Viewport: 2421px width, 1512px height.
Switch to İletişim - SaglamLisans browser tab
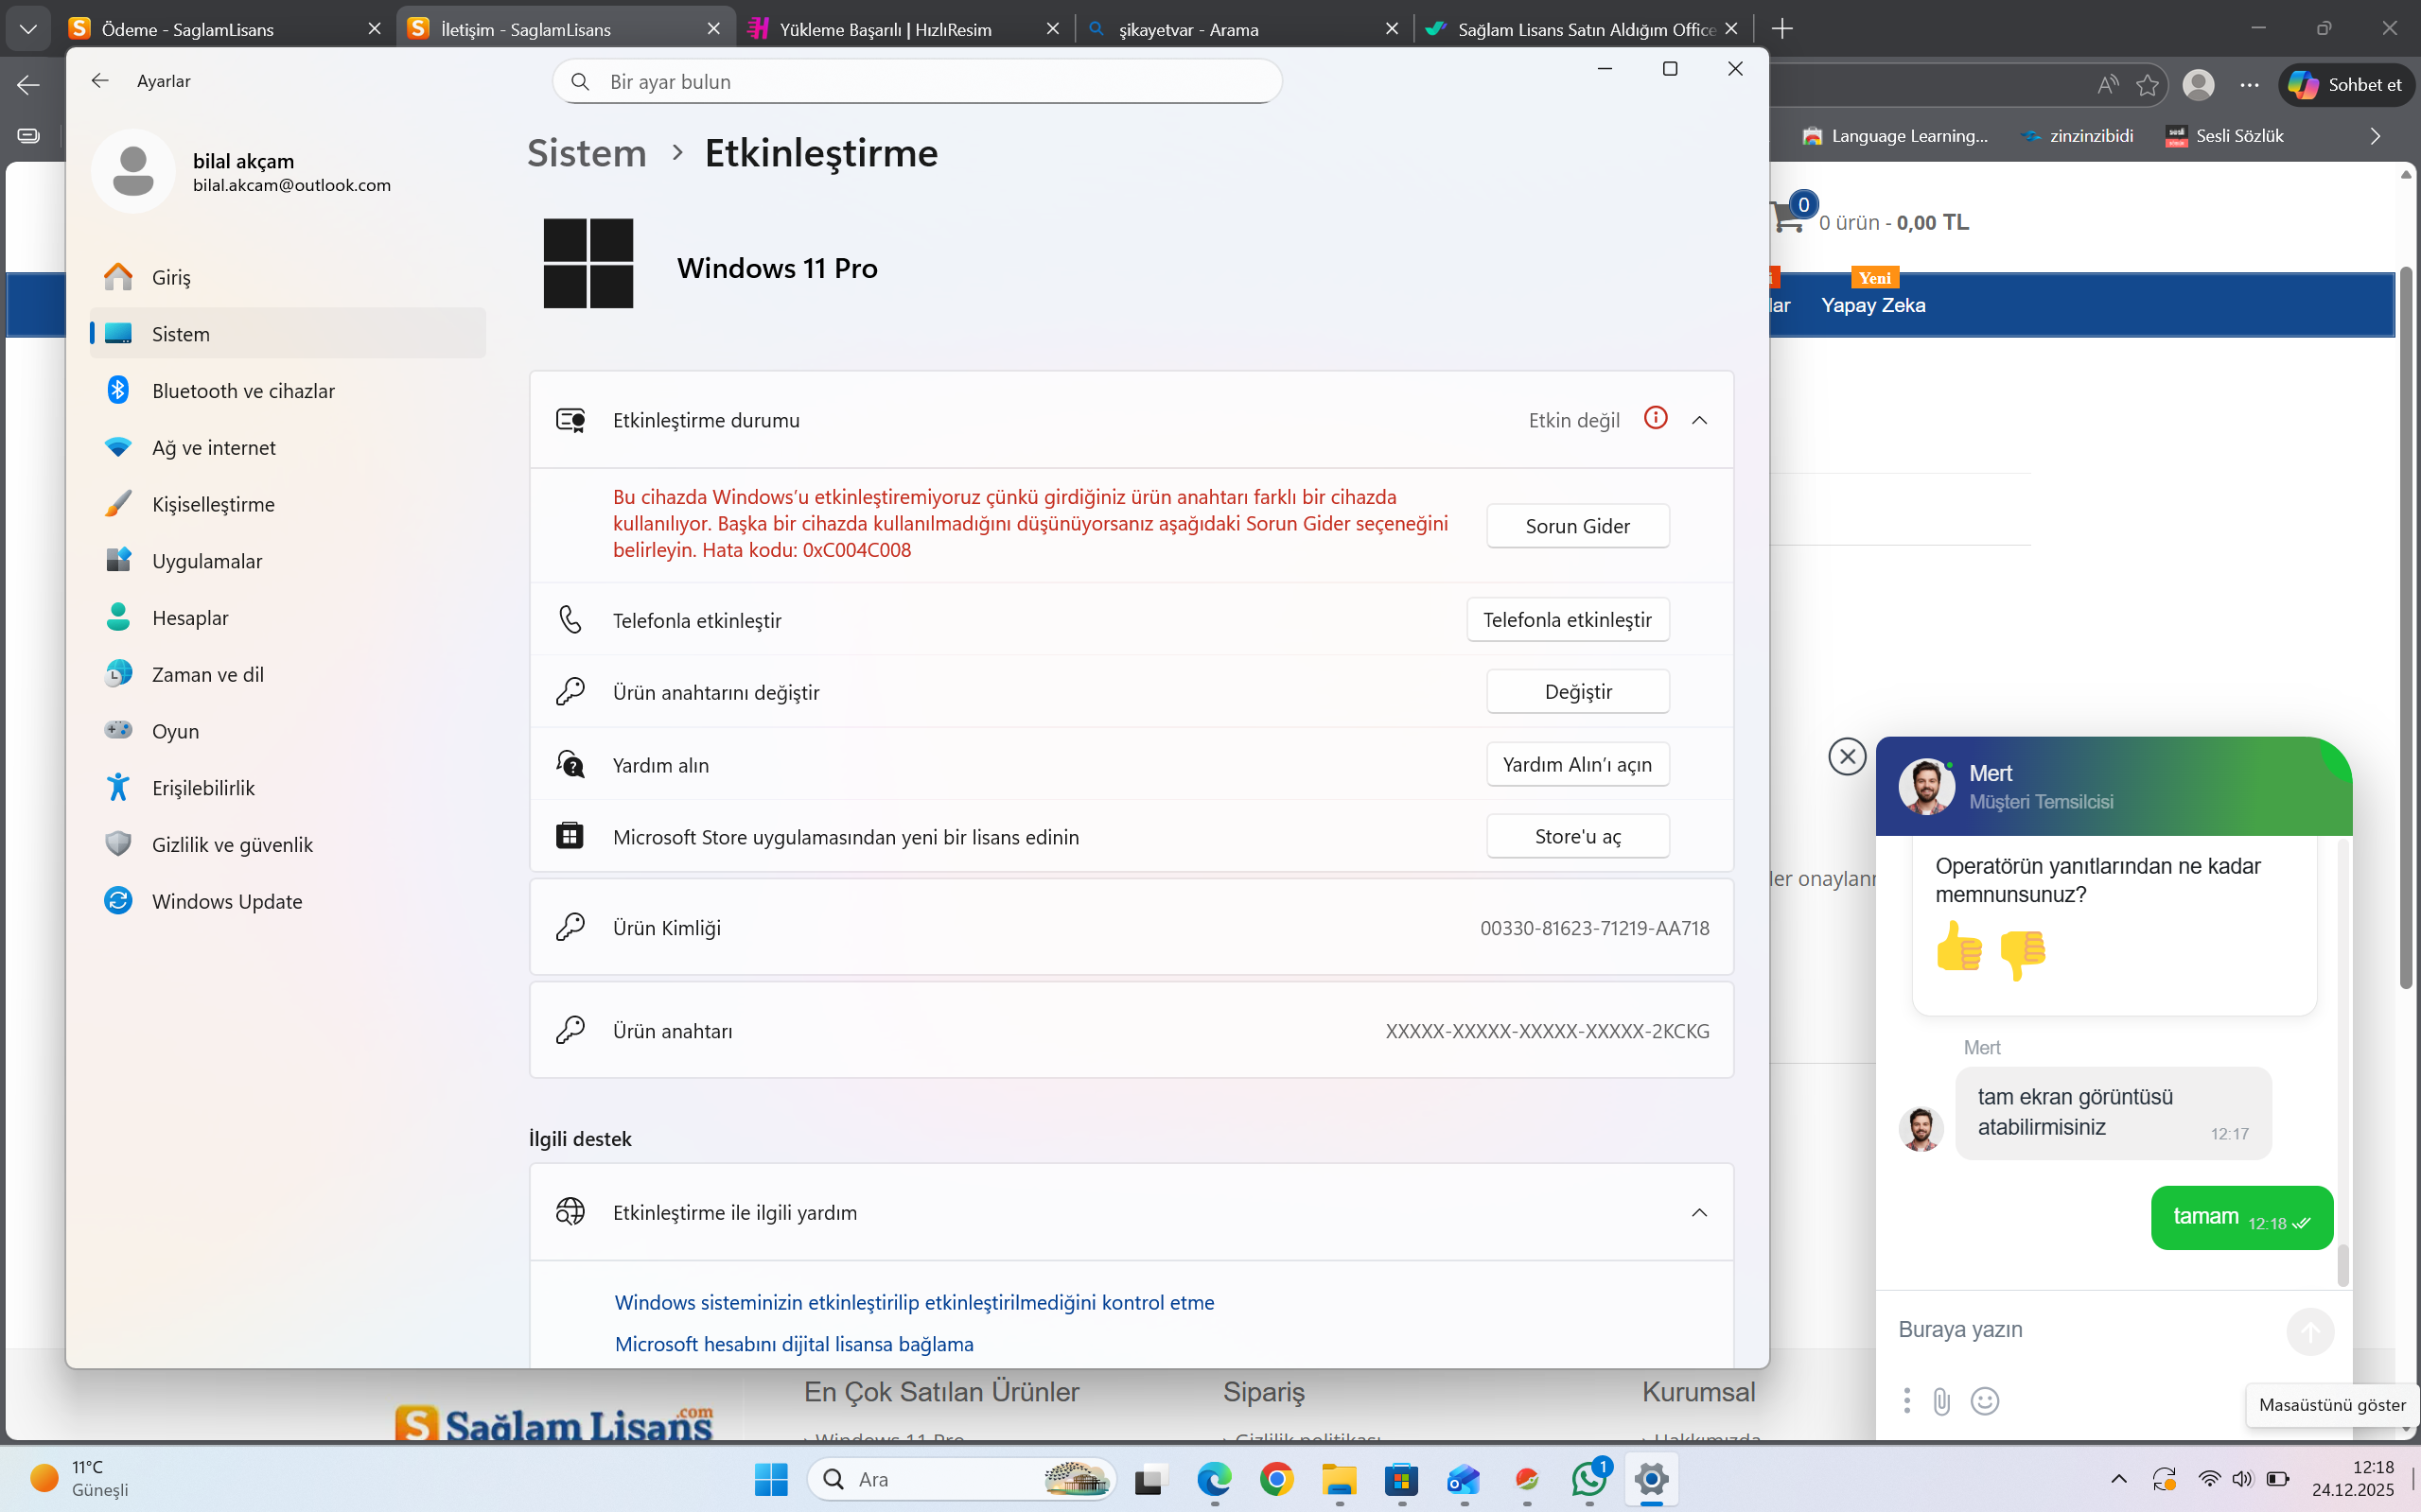click(565, 29)
